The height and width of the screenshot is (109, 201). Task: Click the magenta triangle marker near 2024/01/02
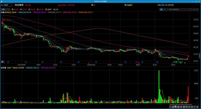coord(89,63)
